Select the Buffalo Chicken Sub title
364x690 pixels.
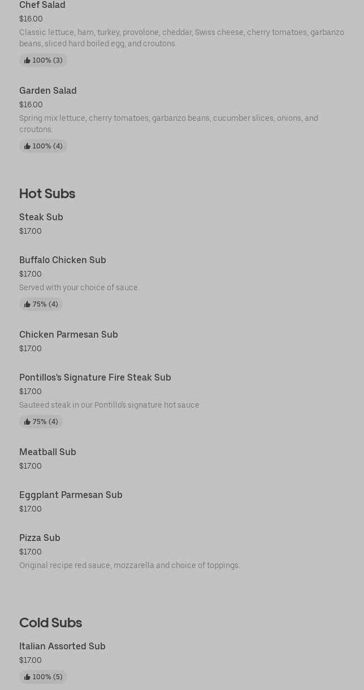click(63, 260)
